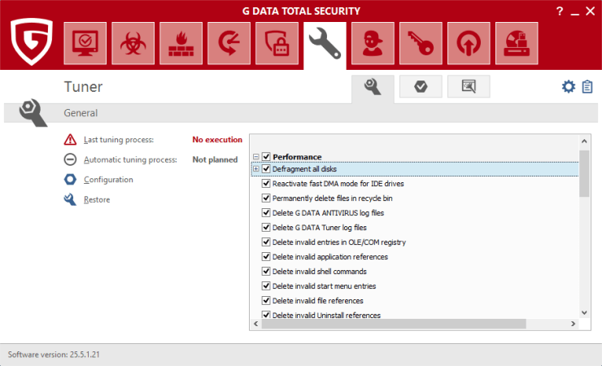Click the G DATA shield logo
602x366 pixels.
coord(32,41)
